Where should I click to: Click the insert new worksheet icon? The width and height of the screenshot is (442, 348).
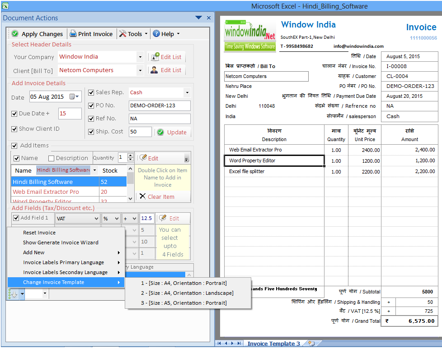311,343
